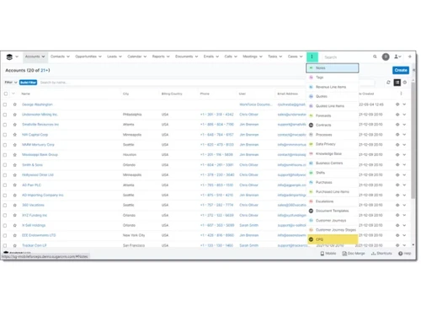Expand the Leads module dropdown arrow
This screenshot has width=421, height=316.
(120, 56)
